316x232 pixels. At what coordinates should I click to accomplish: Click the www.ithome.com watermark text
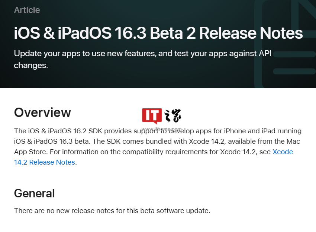pos(162,128)
